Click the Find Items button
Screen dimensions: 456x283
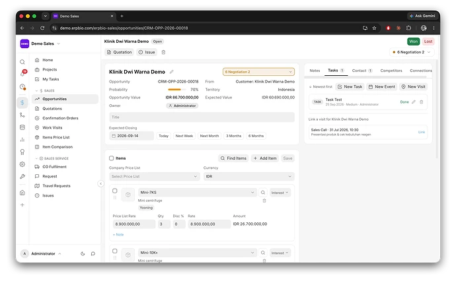233,158
